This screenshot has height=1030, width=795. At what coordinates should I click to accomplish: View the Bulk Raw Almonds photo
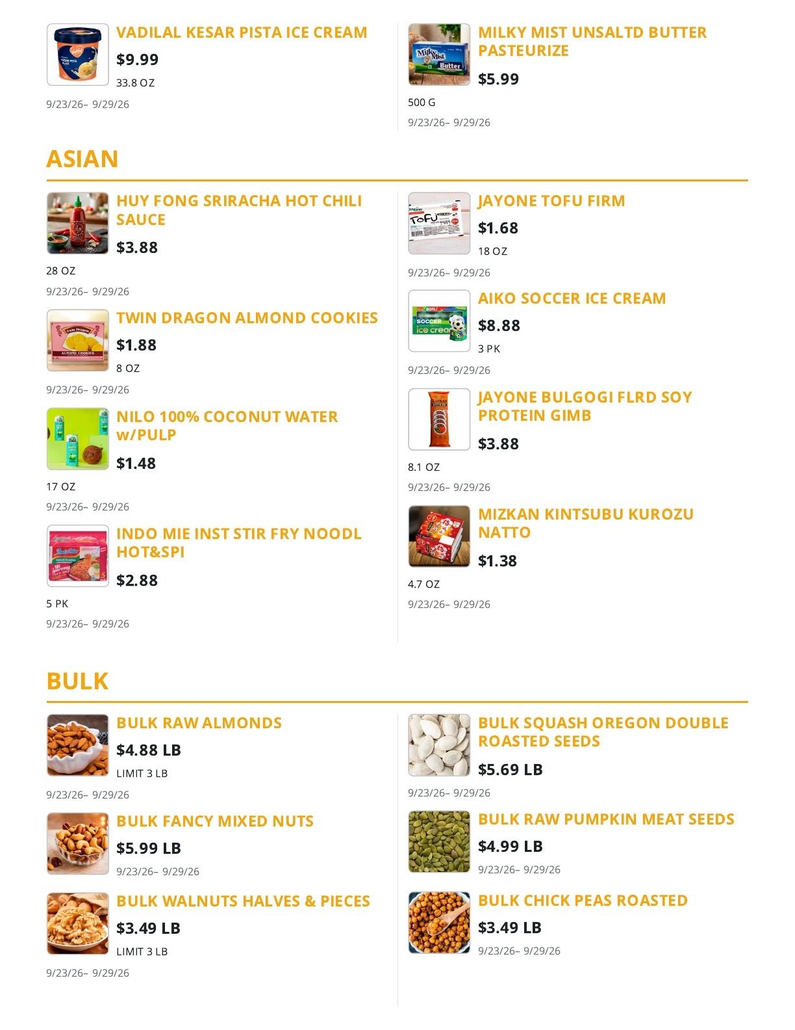(x=78, y=745)
